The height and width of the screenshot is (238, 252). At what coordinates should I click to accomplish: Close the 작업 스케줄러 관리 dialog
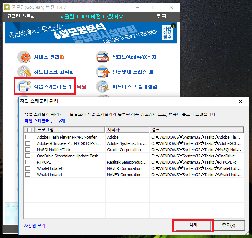(x=241, y=102)
